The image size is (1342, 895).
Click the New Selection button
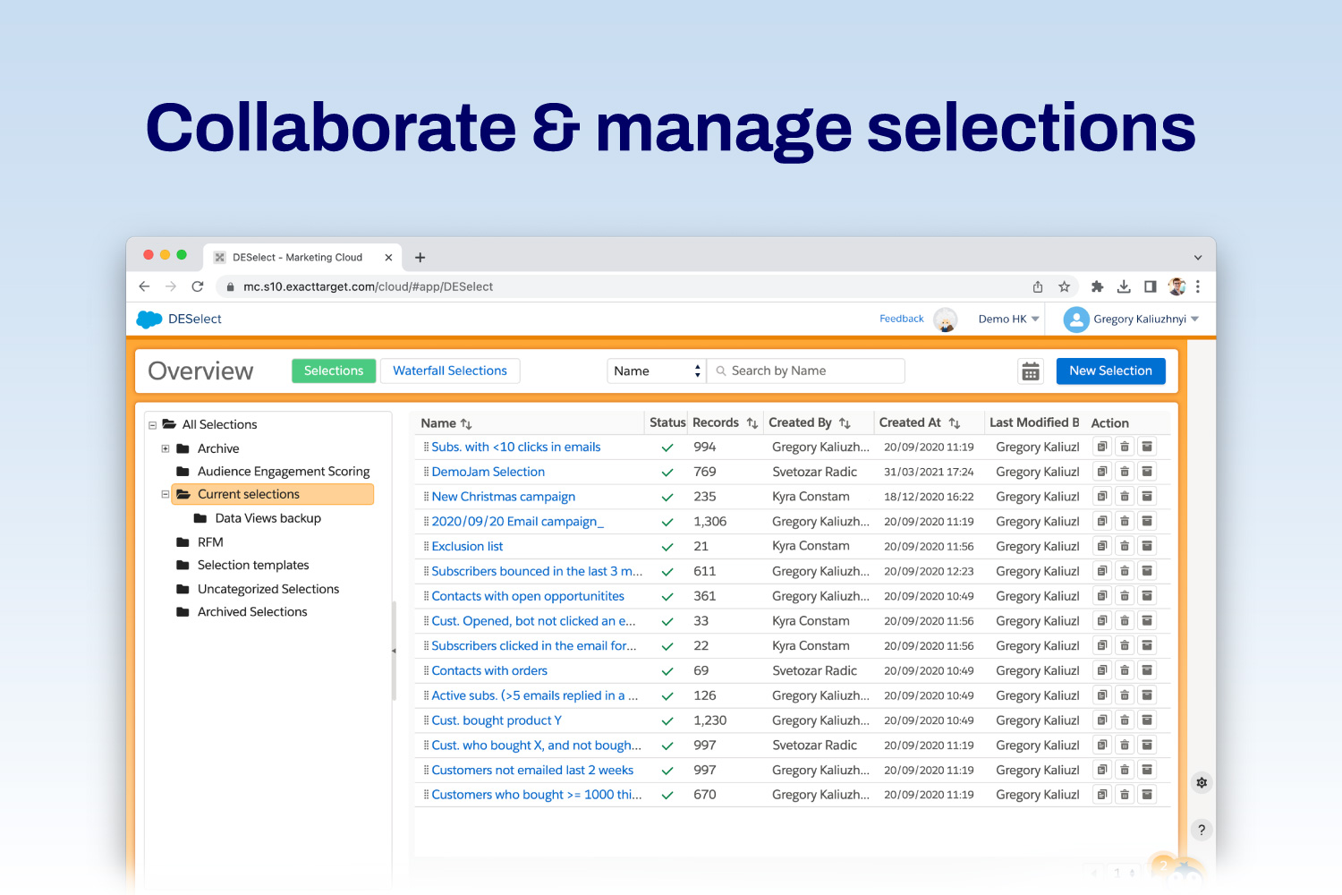pyautogui.click(x=1110, y=371)
